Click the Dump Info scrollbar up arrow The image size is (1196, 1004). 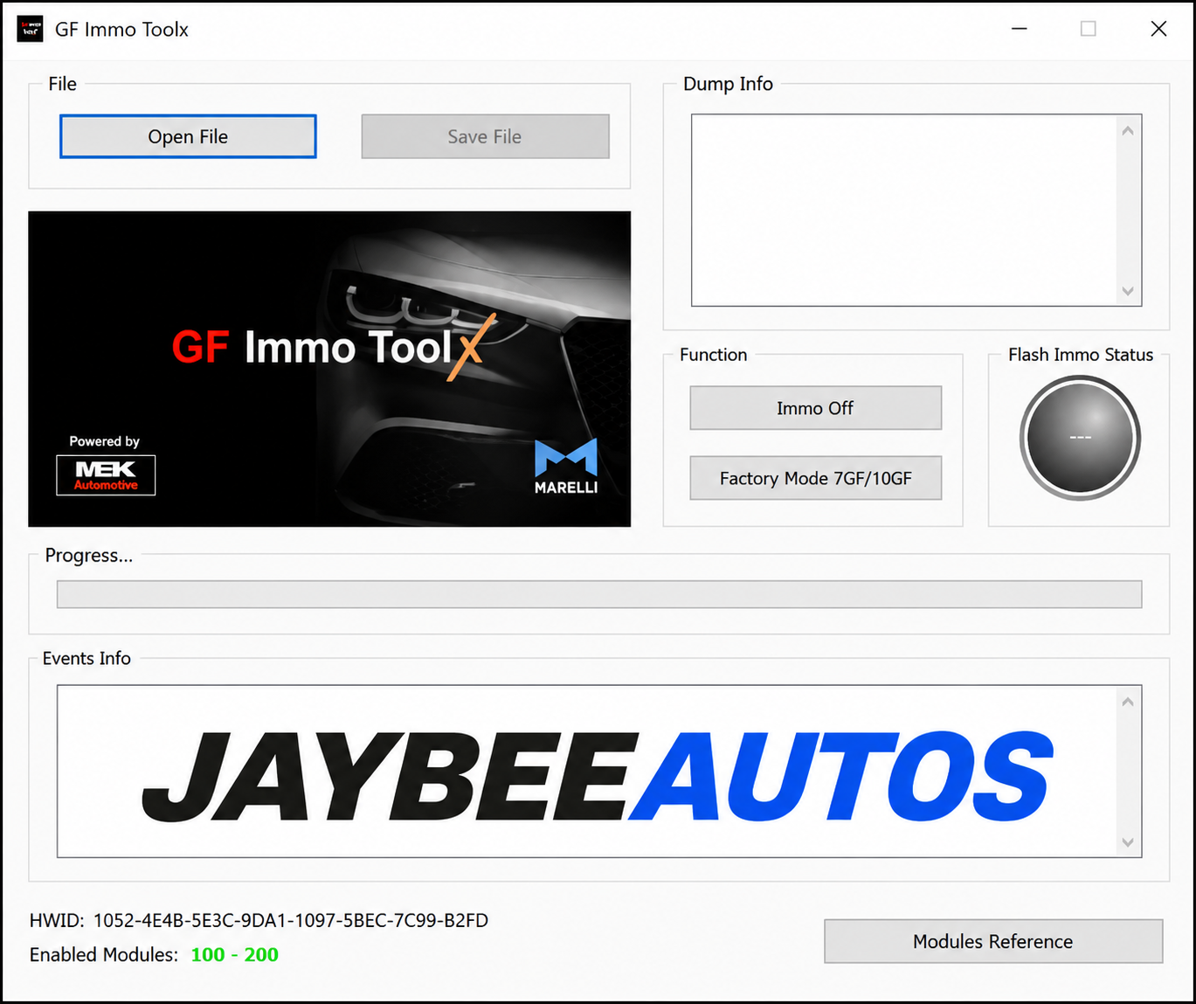(x=1128, y=131)
